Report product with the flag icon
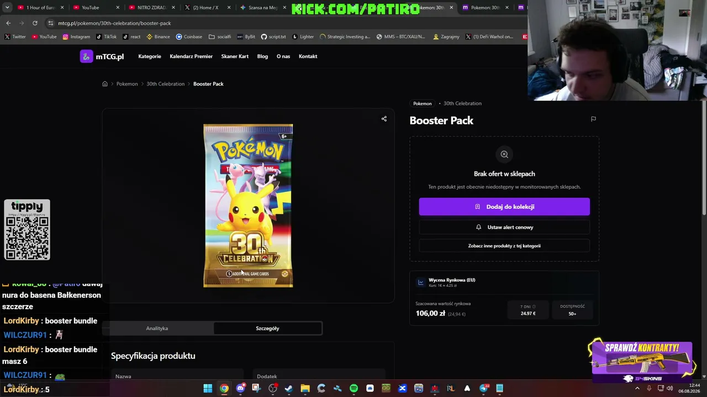 pos(593,119)
